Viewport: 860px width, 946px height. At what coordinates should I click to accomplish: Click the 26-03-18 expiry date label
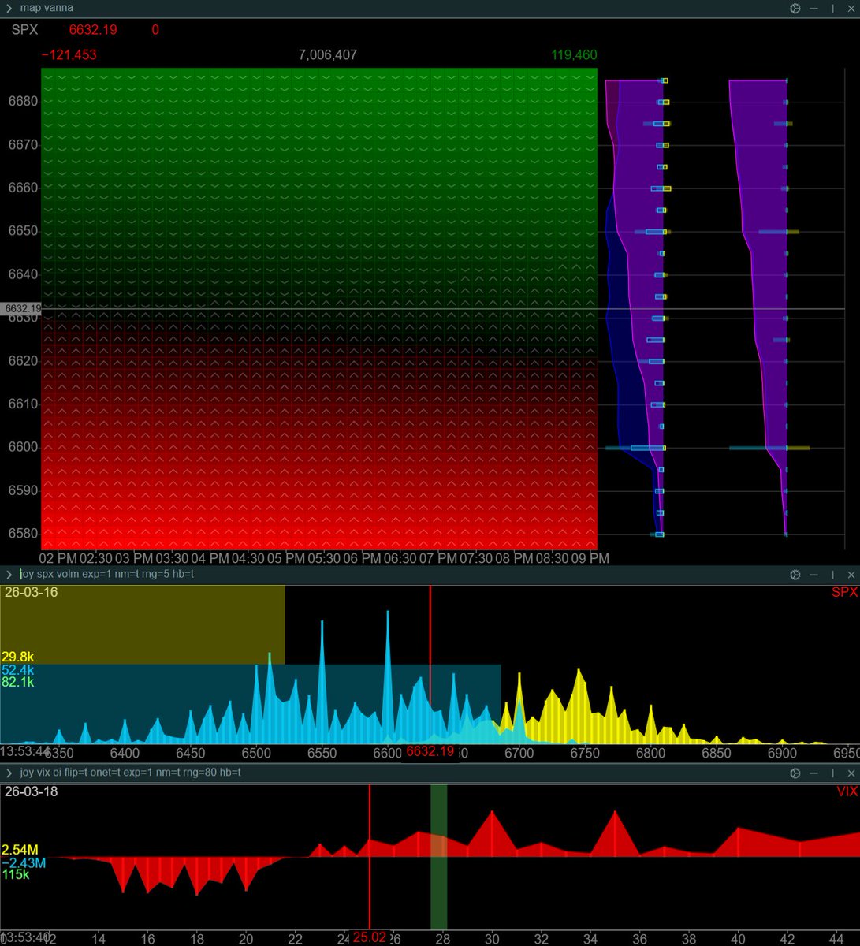pyautogui.click(x=31, y=791)
